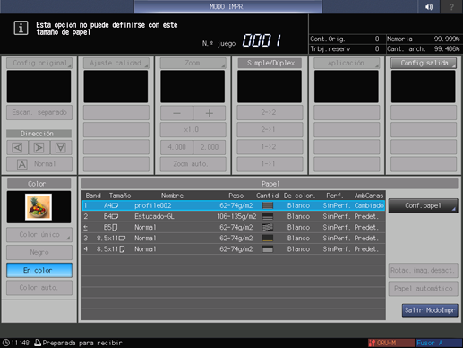Select tray 2 B4 Estucado-GL row
This screenshot has height=348, width=463.
(x=234, y=216)
